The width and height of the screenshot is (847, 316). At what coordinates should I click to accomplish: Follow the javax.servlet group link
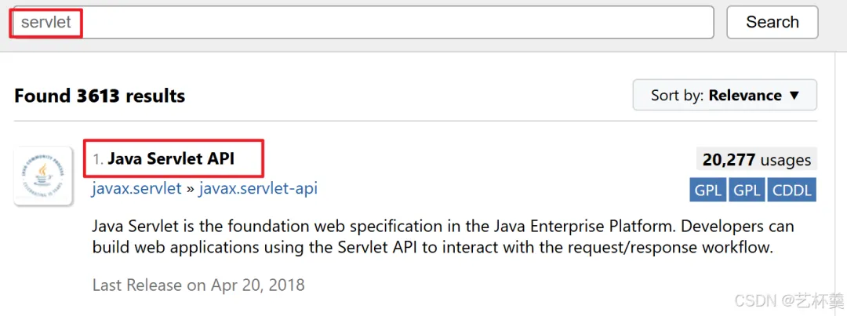tap(136, 188)
